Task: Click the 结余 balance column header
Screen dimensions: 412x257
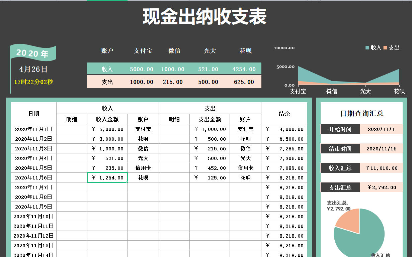Action: click(x=284, y=113)
